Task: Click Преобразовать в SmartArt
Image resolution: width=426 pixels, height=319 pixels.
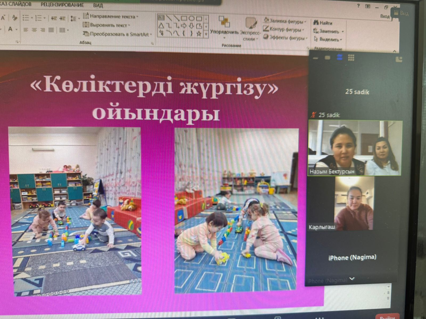Action: pos(117,34)
